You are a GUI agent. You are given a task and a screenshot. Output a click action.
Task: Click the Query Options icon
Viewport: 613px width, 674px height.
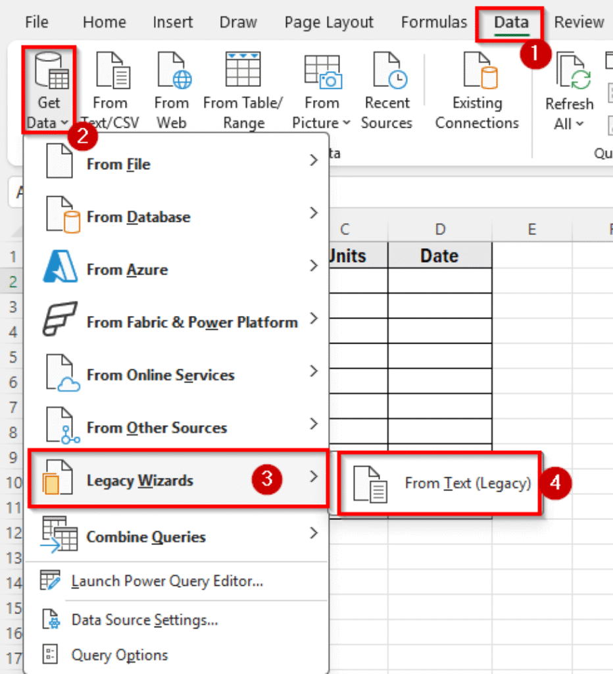(x=50, y=654)
